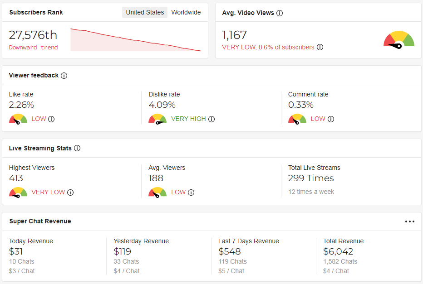Switch to United States rank tab
This screenshot has width=423, height=284.
point(145,12)
